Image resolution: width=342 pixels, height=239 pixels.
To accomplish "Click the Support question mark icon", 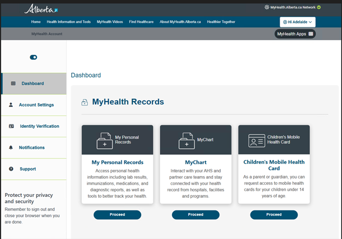I will [x=11, y=168].
